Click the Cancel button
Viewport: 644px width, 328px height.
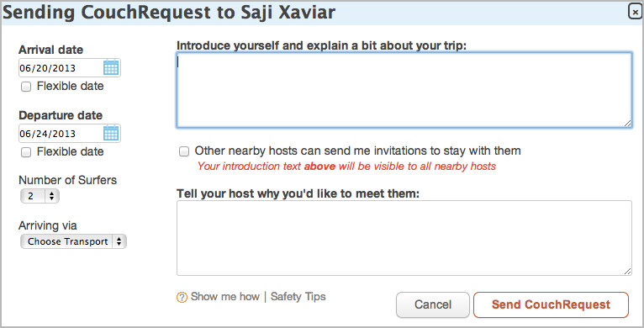tap(433, 304)
